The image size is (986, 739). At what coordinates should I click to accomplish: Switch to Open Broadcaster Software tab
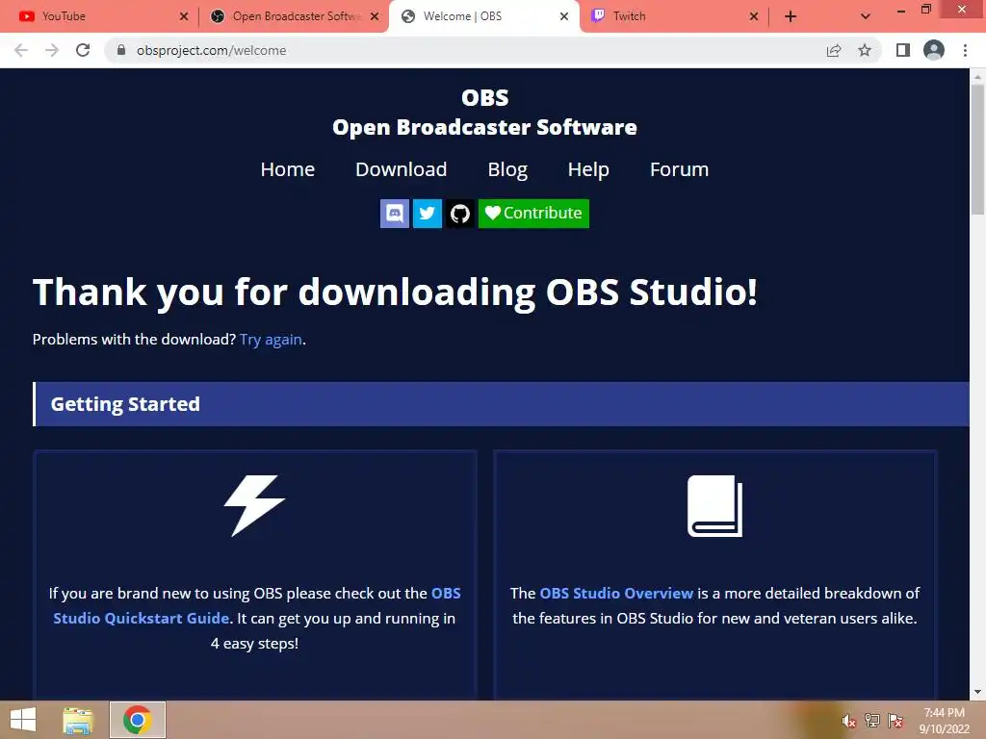pyautogui.click(x=293, y=16)
